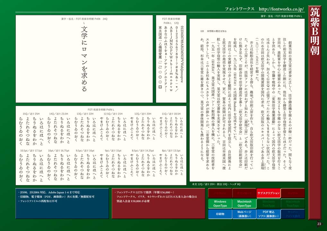Click the 10pt／送り 16.75pt size label
This screenshot has width=327, height=231.
point(58,150)
